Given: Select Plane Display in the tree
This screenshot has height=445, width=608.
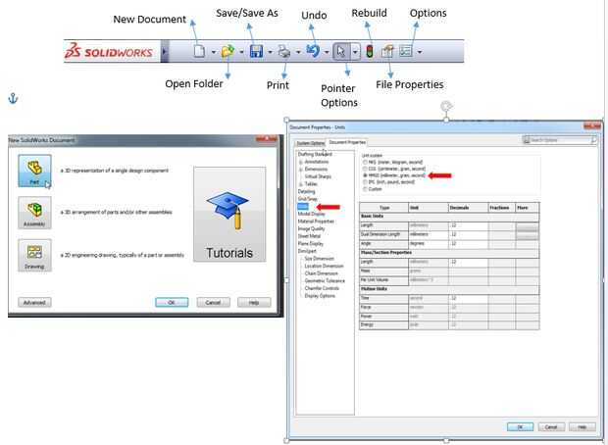Looking at the screenshot, I should pyautogui.click(x=311, y=244).
